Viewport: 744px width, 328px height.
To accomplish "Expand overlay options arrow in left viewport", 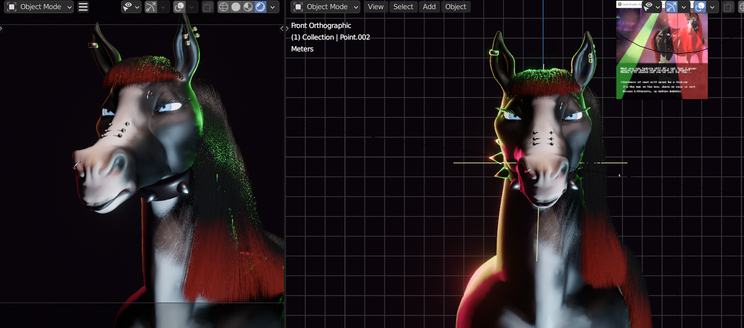I will (192, 7).
